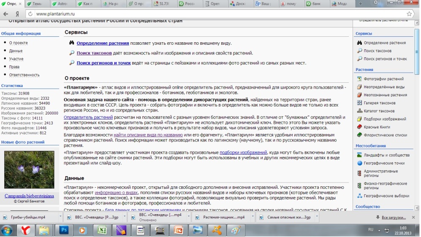This screenshot has height=237, width=421.
Task: Follow the Поиск таксонов link in Сервисы
Action: click(x=94, y=53)
